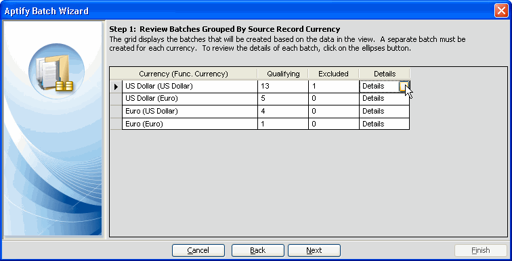This screenshot has width=512, height=261.
Task: Click the Currency (Func. Currency) column header
Action: pyautogui.click(x=184, y=74)
